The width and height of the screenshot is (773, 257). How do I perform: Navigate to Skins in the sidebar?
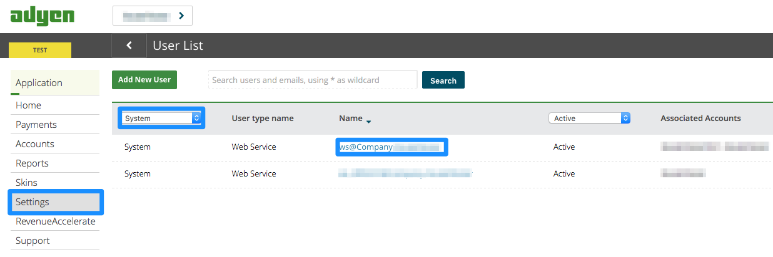[x=27, y=183]
